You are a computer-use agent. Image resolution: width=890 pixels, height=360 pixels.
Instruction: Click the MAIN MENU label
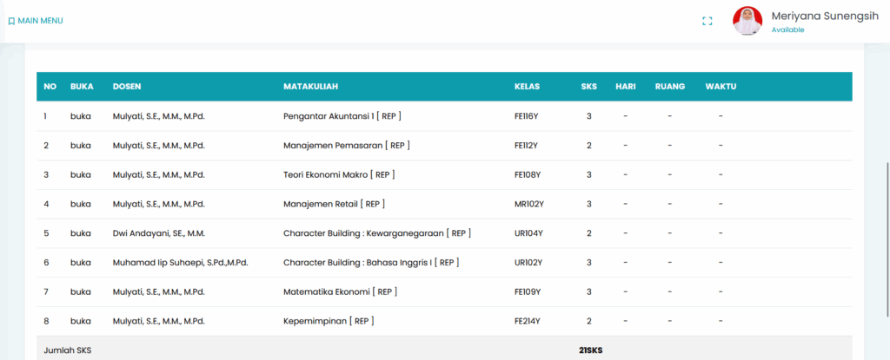40,21
